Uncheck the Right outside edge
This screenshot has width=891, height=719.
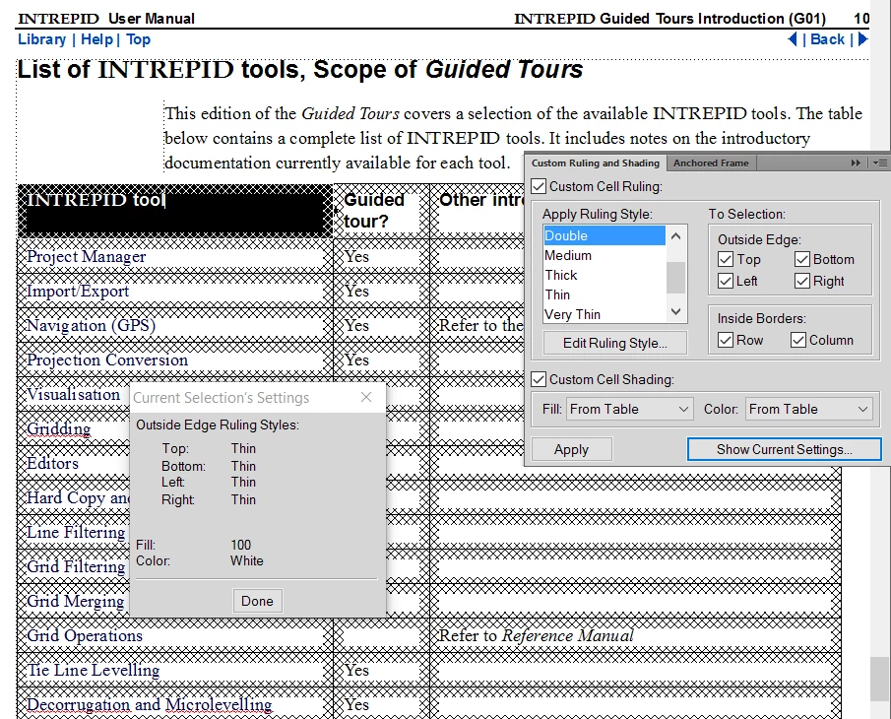801,281
